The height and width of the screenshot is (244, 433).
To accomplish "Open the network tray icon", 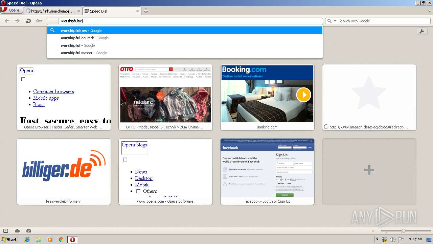I will tap(385, 240).
